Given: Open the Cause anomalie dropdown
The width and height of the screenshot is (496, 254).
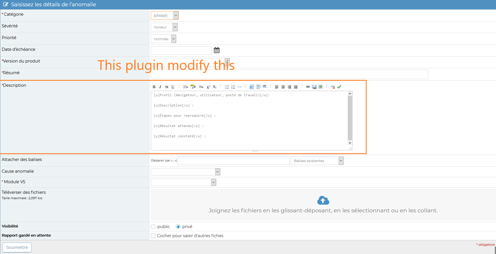Looking at the screenshot, I should pyautogui.click(x=185, y=172).
